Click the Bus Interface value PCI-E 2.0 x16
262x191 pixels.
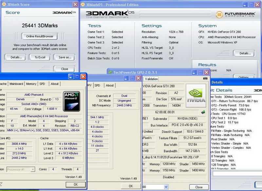pyautogui.click(x=187, y=125)
